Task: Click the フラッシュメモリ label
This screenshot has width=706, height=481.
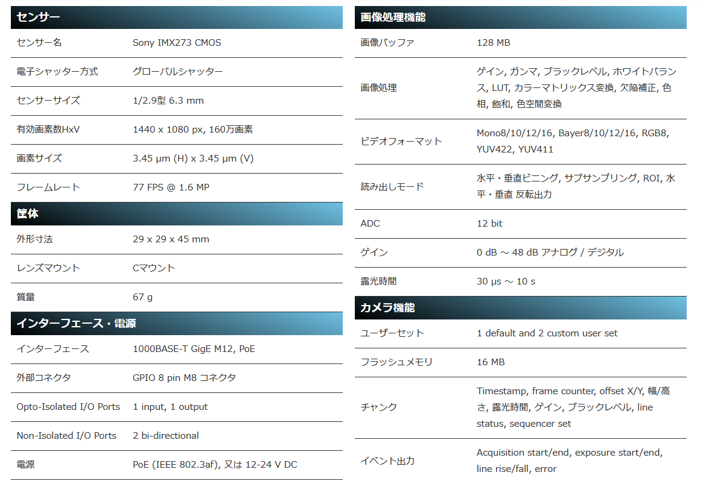Action: point(396,362)
